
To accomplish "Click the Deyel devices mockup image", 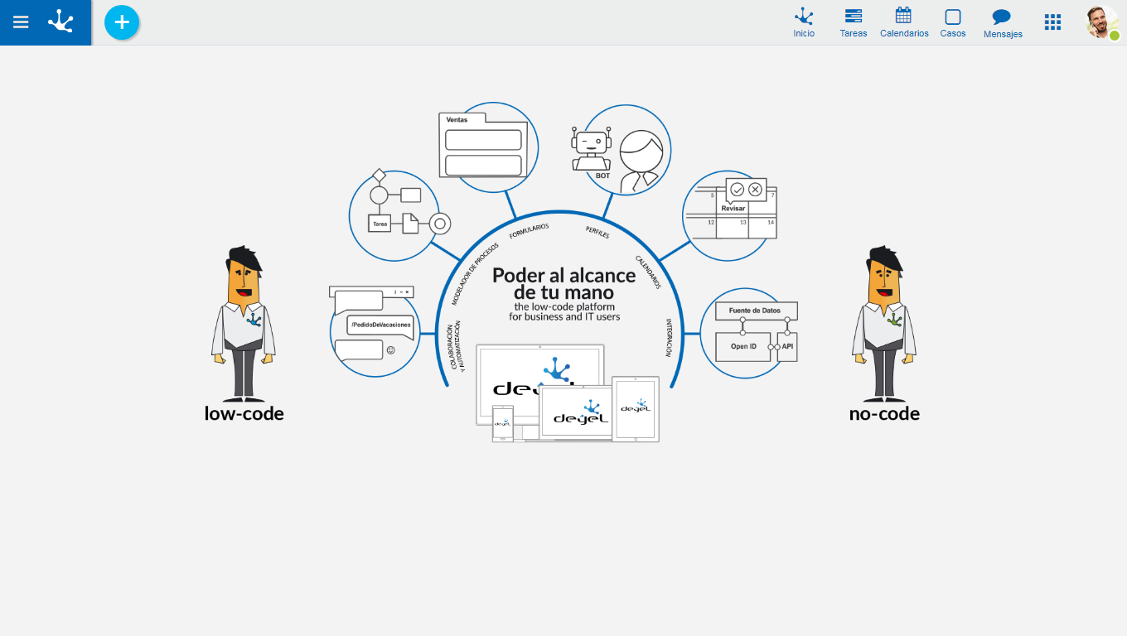I will (x=568, y=393).
